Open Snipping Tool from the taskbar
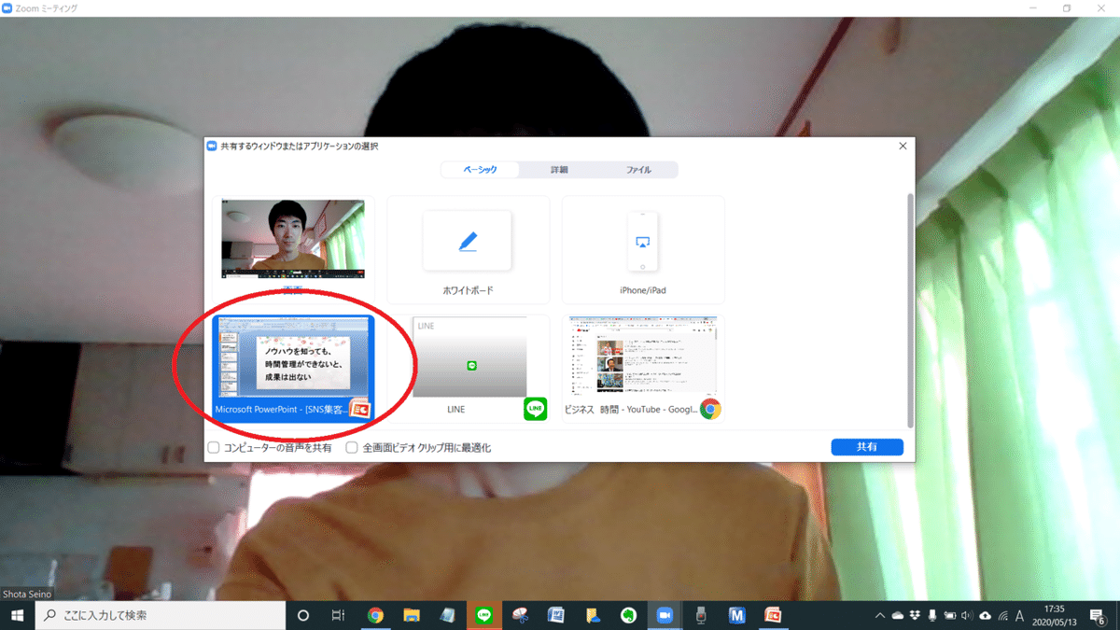 tap(520, 615)
